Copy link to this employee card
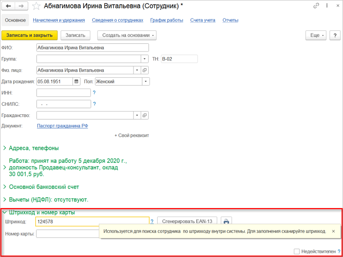 click(316, 6)
